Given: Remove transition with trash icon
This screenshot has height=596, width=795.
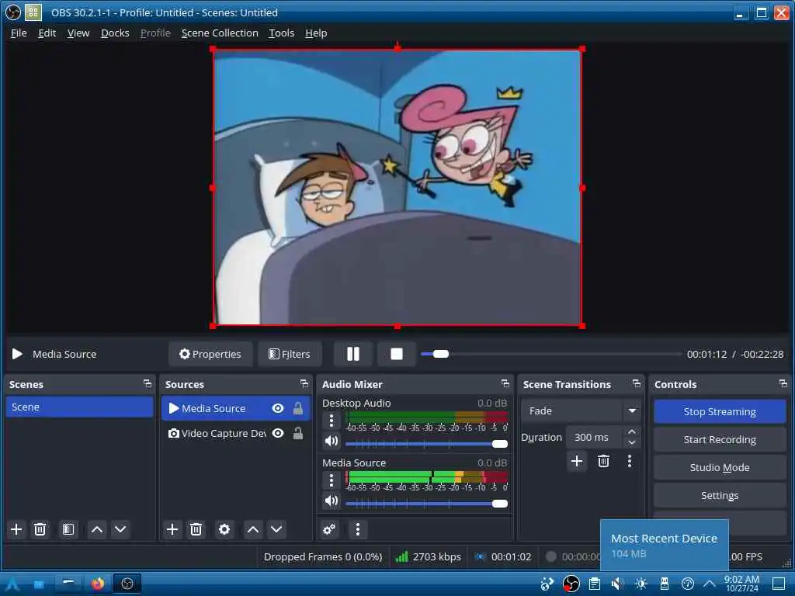Looking at the screenshot, I should [x=603, y=461].
